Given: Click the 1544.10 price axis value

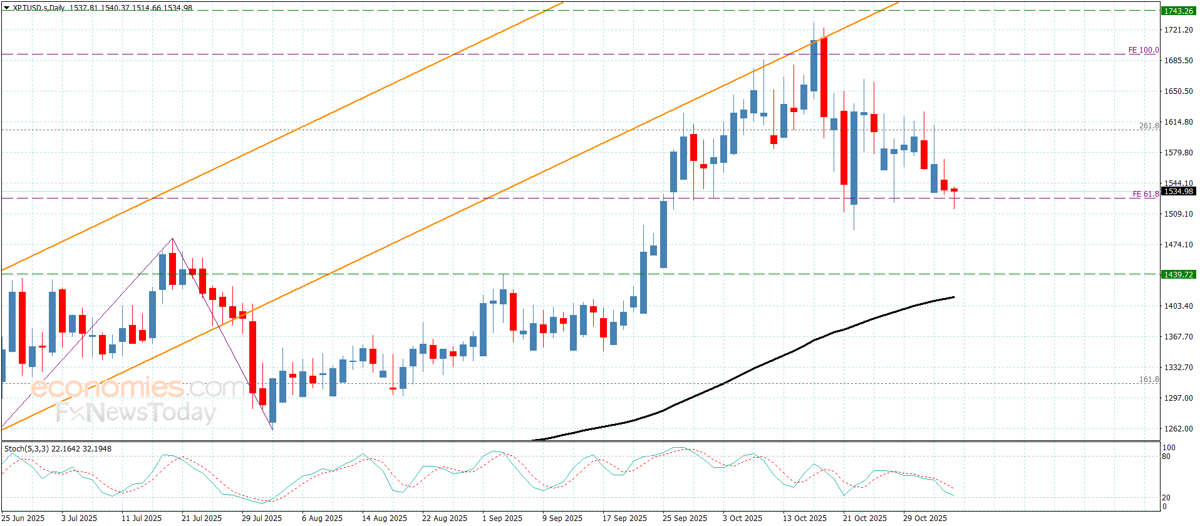Looking at the screenshot, I should [x=1178, y=183].
